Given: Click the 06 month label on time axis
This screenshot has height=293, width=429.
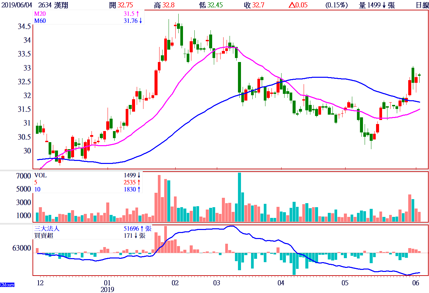Looking at the screenshot, I should coord(416,283).
